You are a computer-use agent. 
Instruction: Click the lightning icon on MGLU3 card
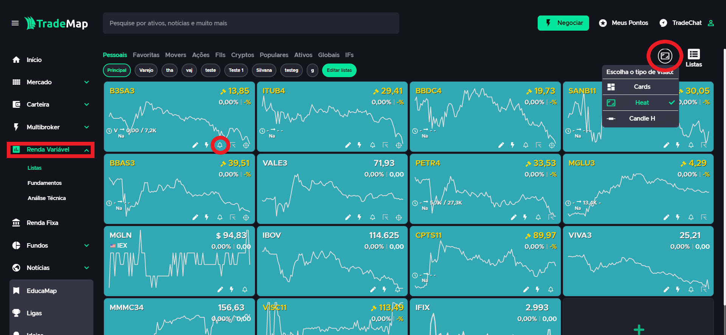coord(678,217)
